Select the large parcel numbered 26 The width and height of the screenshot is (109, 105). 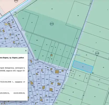tap(78, 15)
